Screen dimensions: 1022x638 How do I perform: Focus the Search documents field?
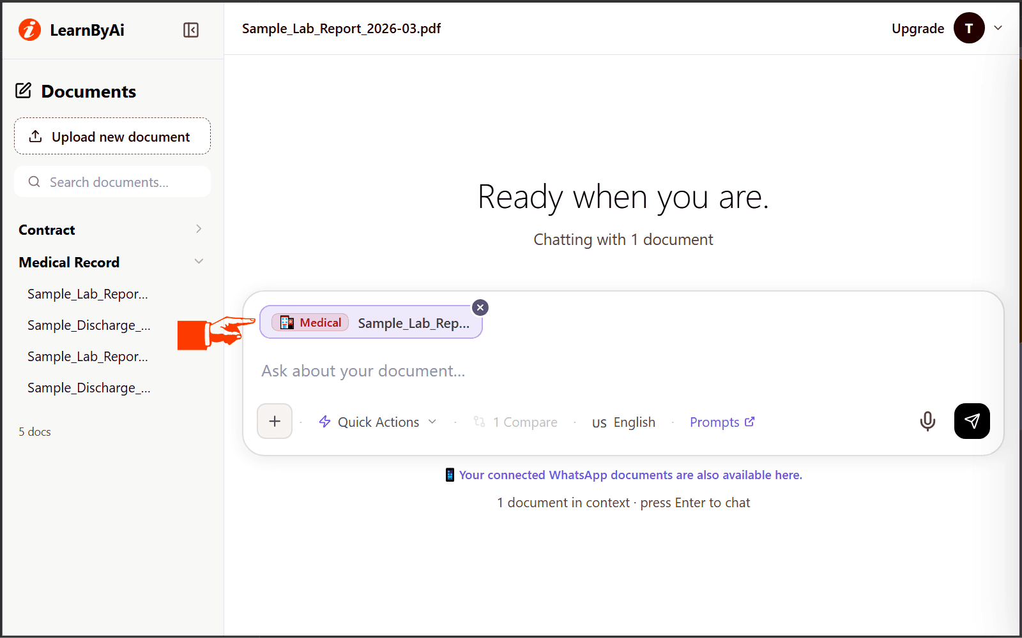[x=112, y=182]
